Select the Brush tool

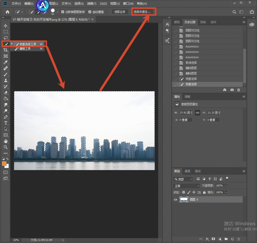(6, 74)
